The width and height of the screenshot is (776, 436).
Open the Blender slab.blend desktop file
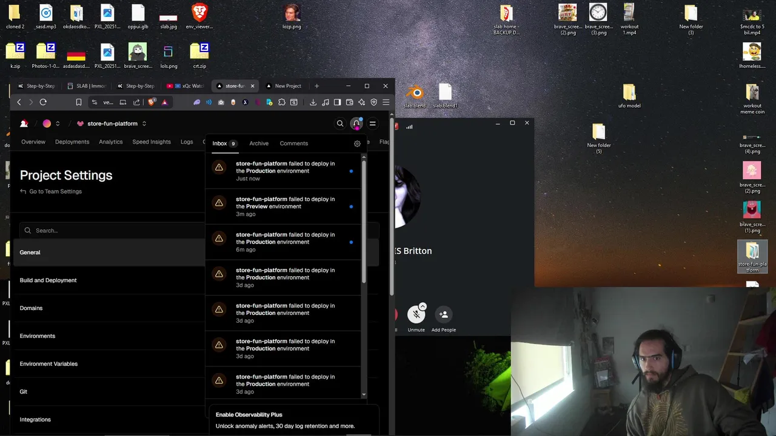pos(415,96)
